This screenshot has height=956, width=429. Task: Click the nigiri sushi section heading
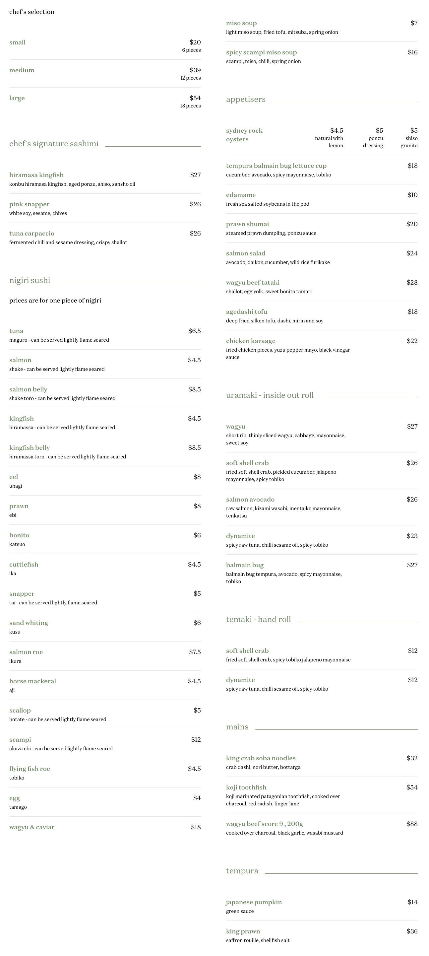point(30,280)
